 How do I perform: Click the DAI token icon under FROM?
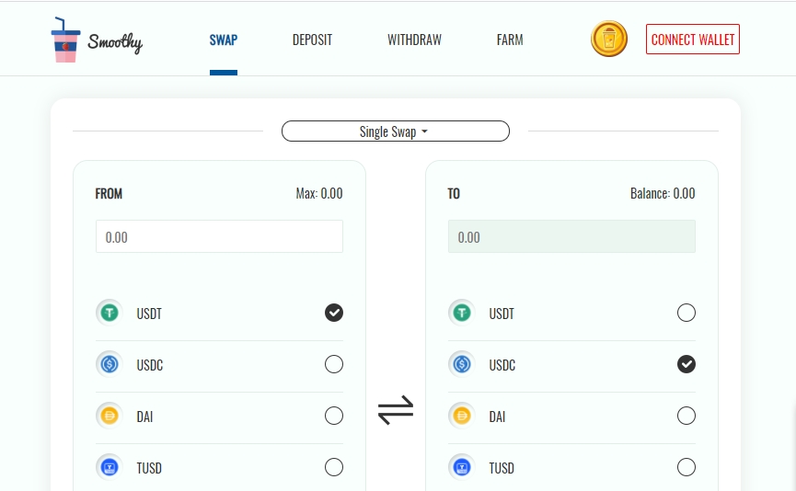point(110,416)
